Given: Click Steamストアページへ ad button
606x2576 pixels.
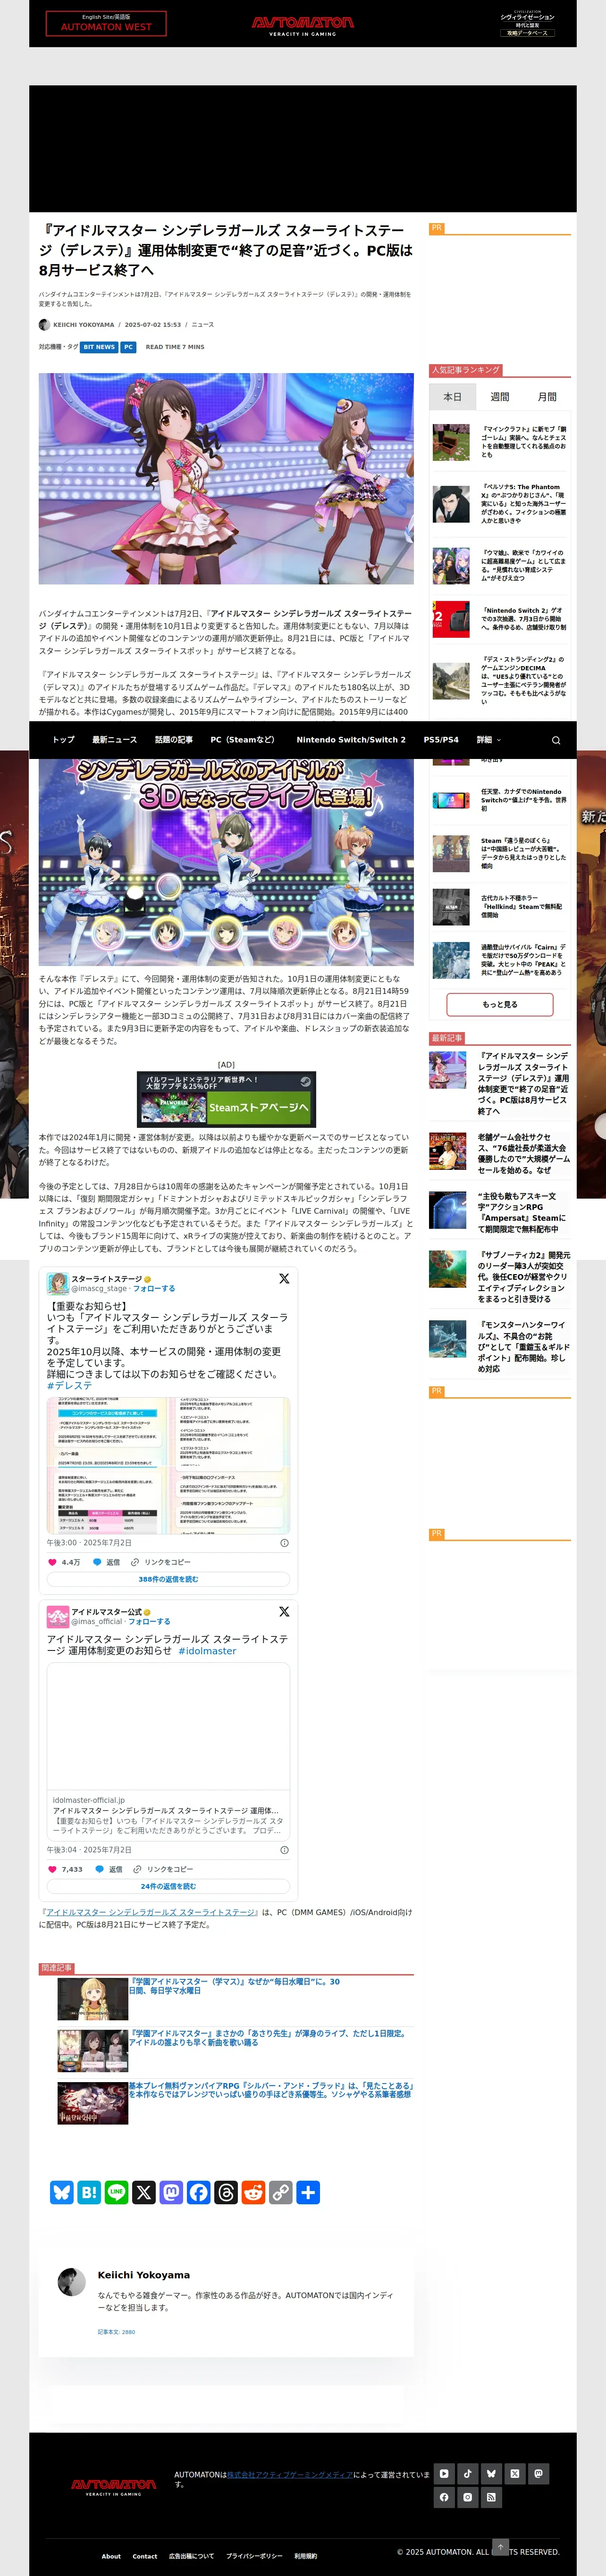Looking at the screenshot, I should 259,1107.
